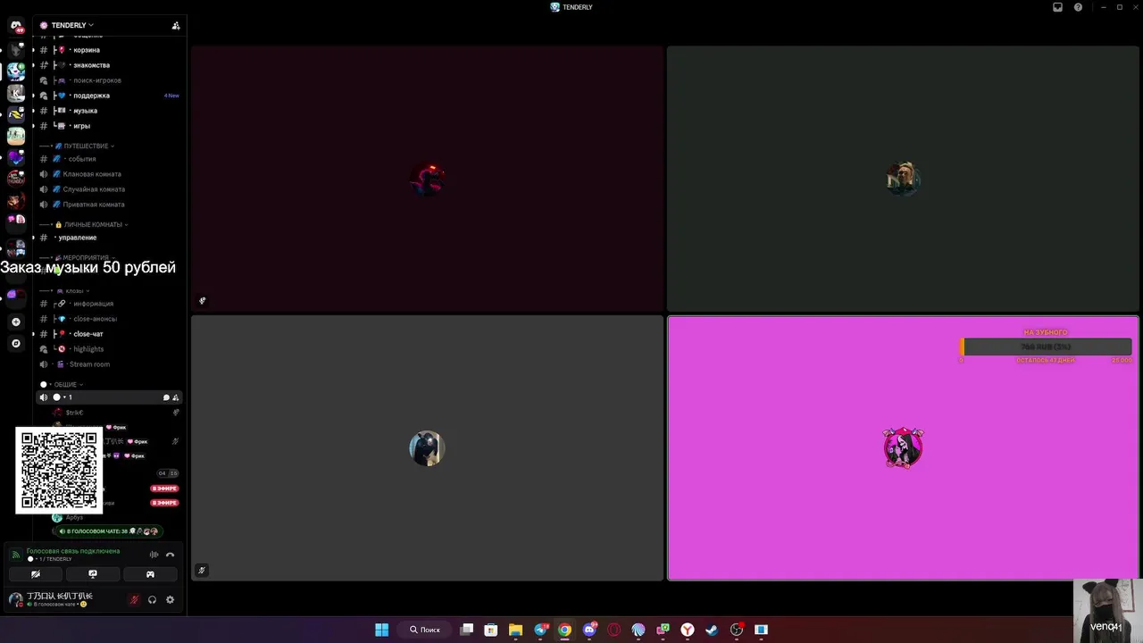Click the НА ЗУБНОГО donation progress bar
Viewport: 1143px width, 643px height.
(1046, 347)
